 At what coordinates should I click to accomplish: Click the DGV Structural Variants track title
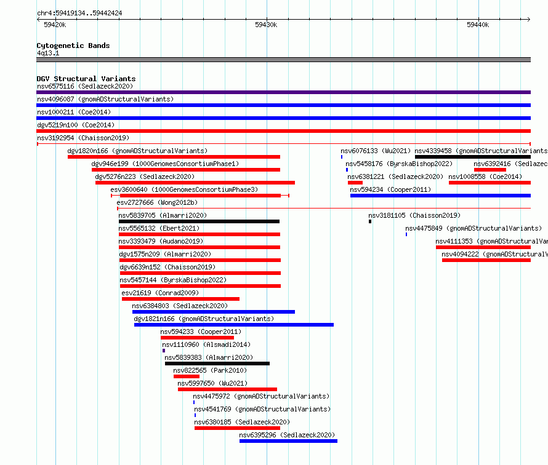coord(86,79)
